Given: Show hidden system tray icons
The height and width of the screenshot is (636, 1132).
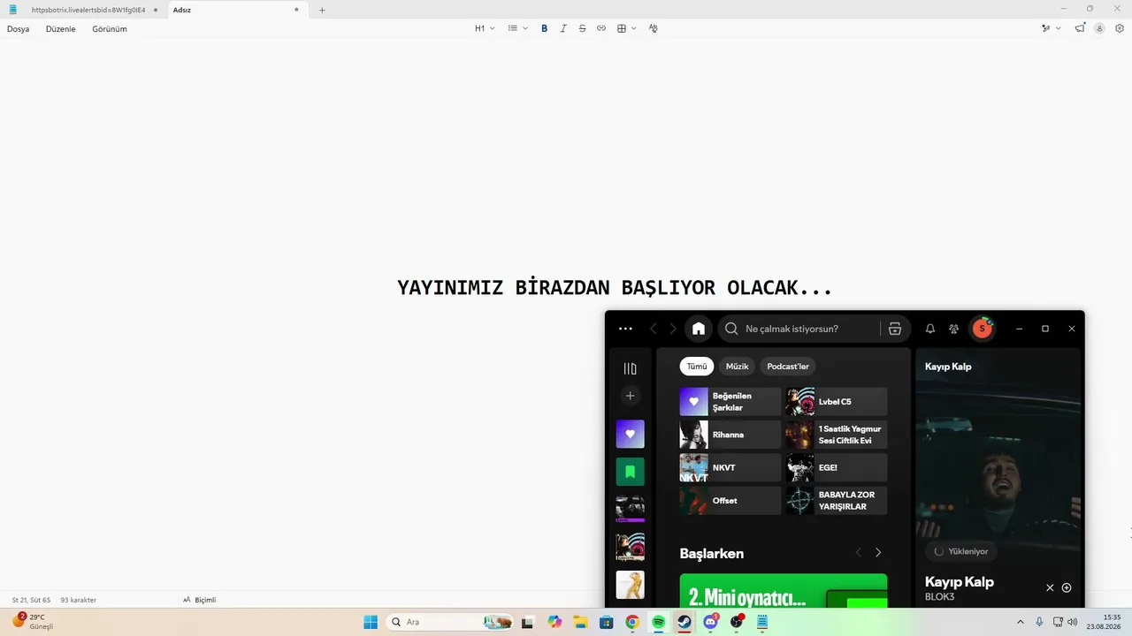Looking at the screenshot, I should pyautogui.click(x=1020, y=622).
